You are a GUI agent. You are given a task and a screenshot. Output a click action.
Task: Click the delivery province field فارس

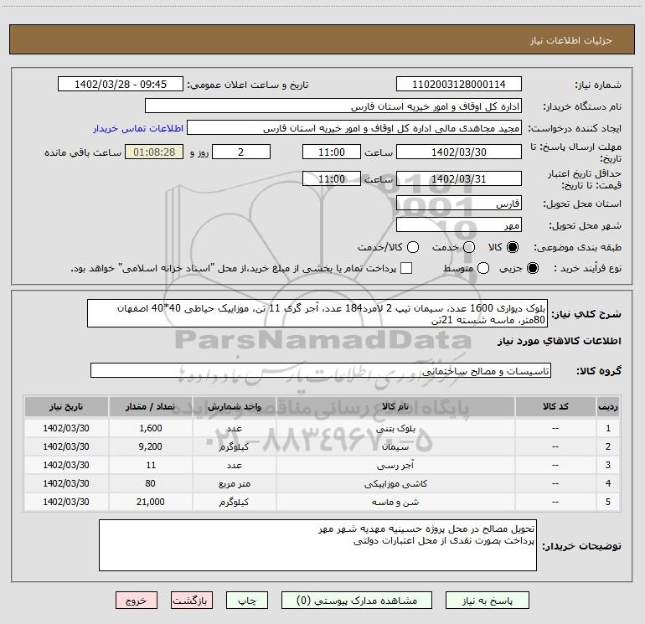coord(459,203)
